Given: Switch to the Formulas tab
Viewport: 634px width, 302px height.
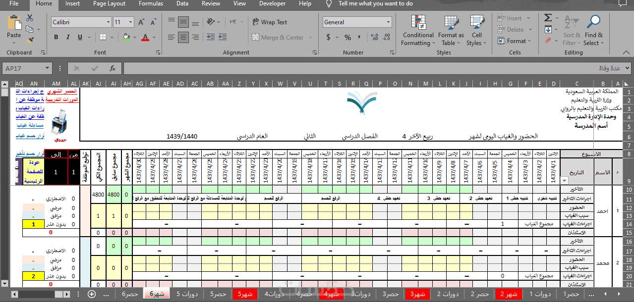Looking at the screenshot, I should 151,3.
